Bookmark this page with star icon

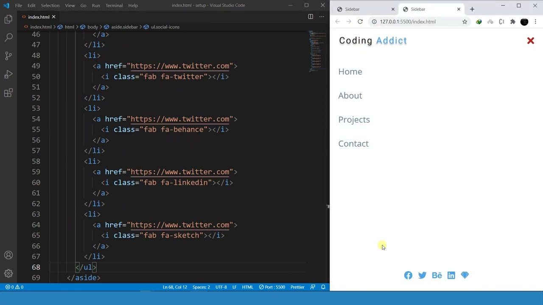(x=465, y=22)
